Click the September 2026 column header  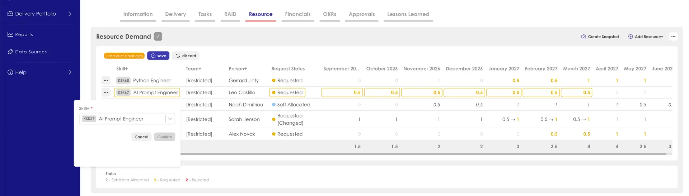point(342,69)
